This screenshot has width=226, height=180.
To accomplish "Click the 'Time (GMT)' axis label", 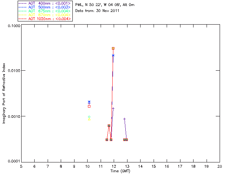I will [x=120, y=171].
